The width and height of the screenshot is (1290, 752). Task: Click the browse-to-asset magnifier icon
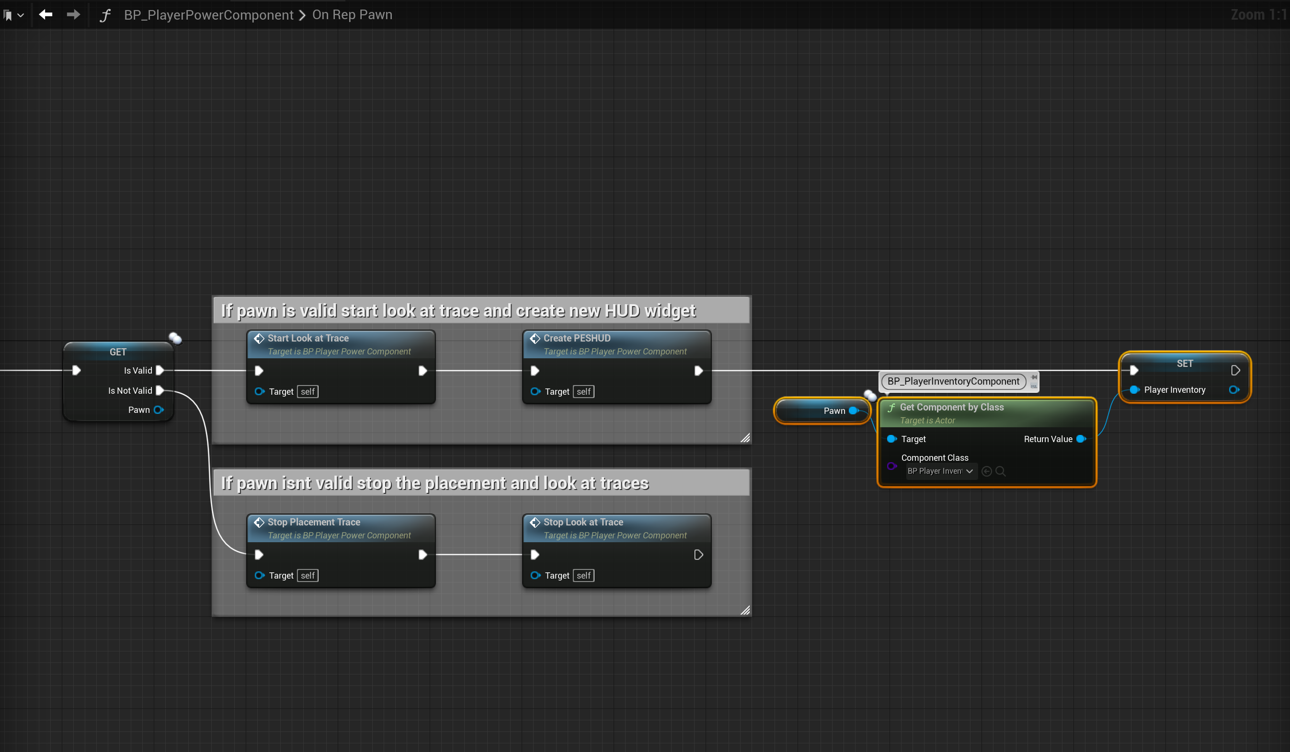point(1000,471)
